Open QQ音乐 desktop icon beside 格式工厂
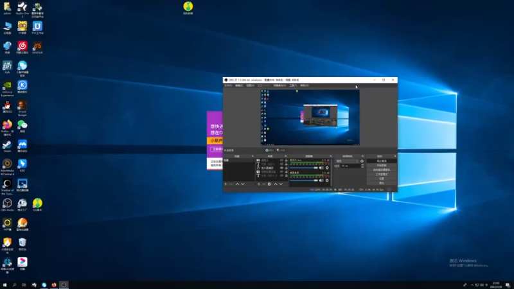Viewport: 514px width, 289px height. pos(37,205)
